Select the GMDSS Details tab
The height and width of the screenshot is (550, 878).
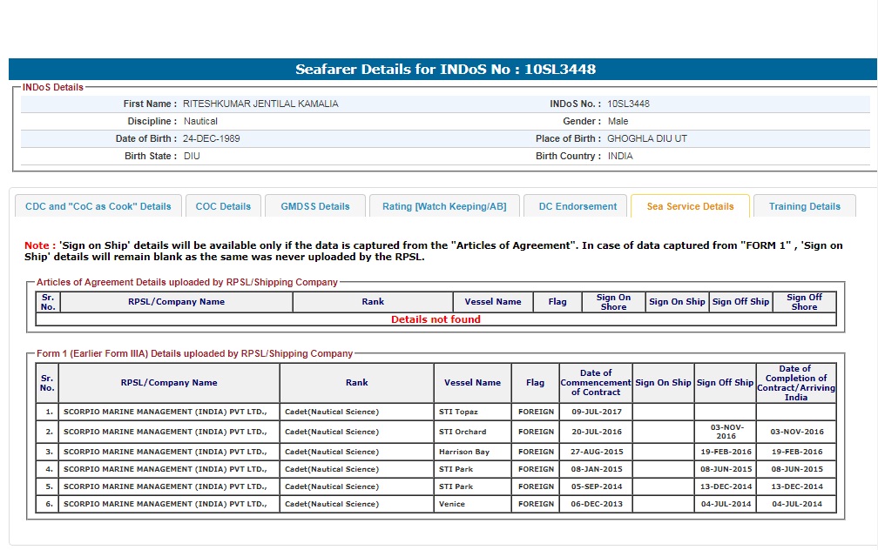(x=315, y=206)
